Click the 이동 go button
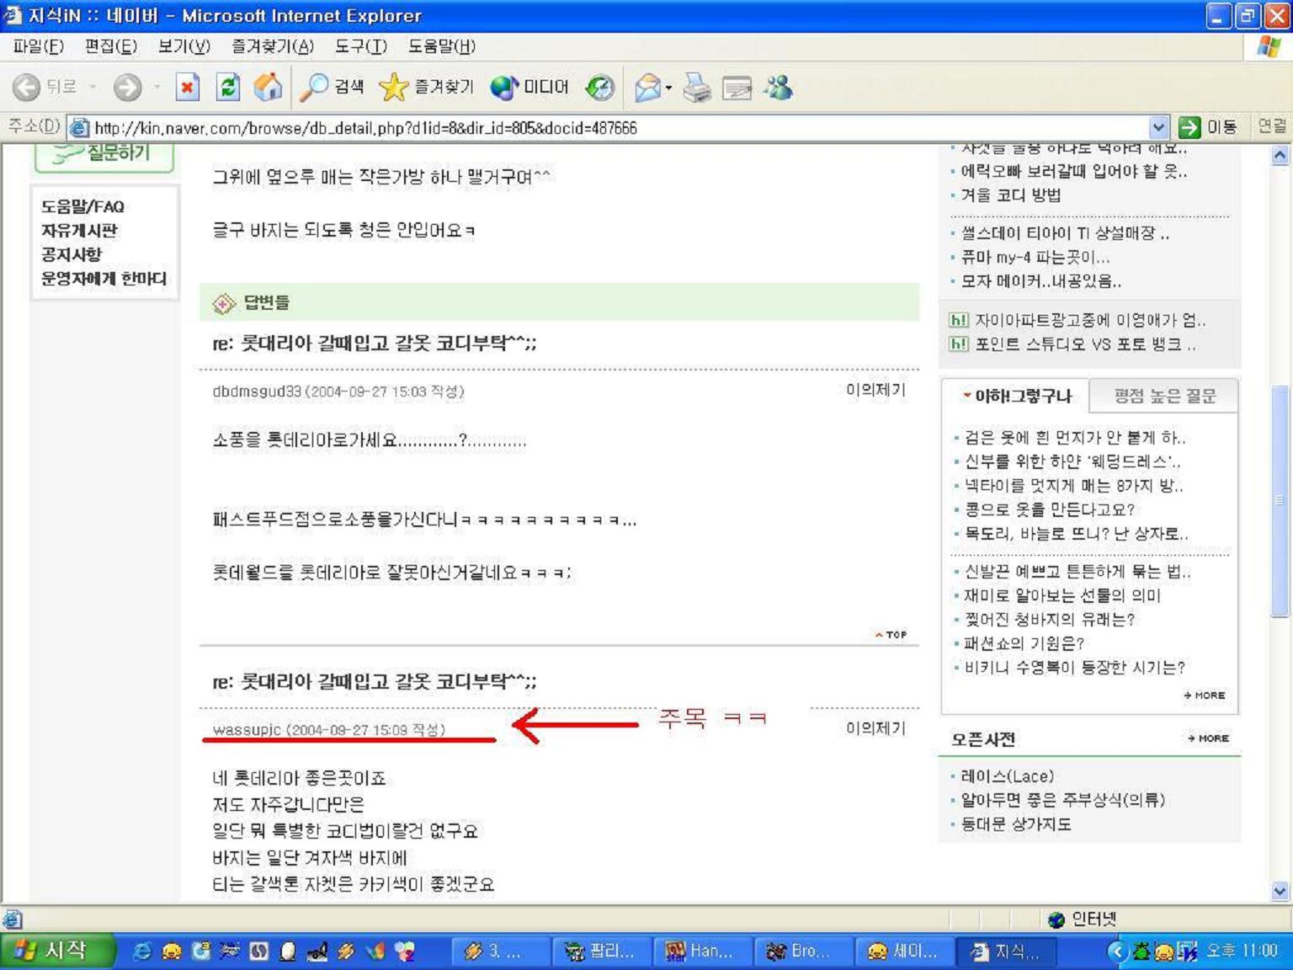 point(1207,127)
